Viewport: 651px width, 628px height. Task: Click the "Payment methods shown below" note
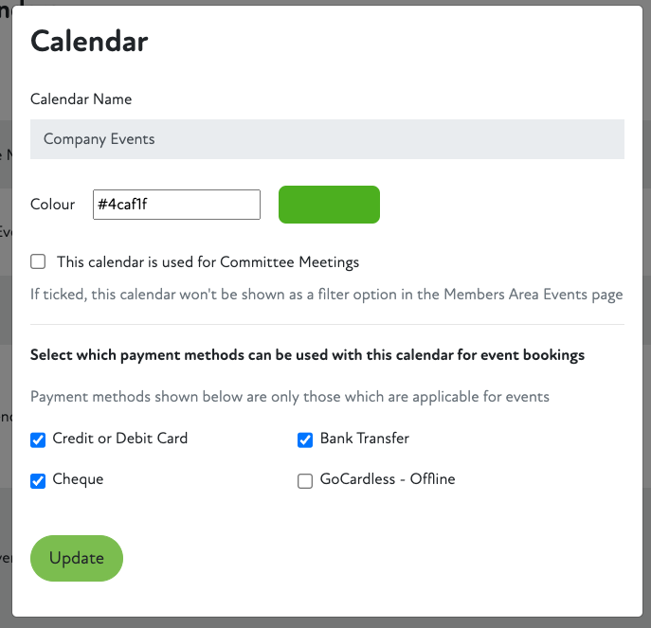[x=289, y=397]
